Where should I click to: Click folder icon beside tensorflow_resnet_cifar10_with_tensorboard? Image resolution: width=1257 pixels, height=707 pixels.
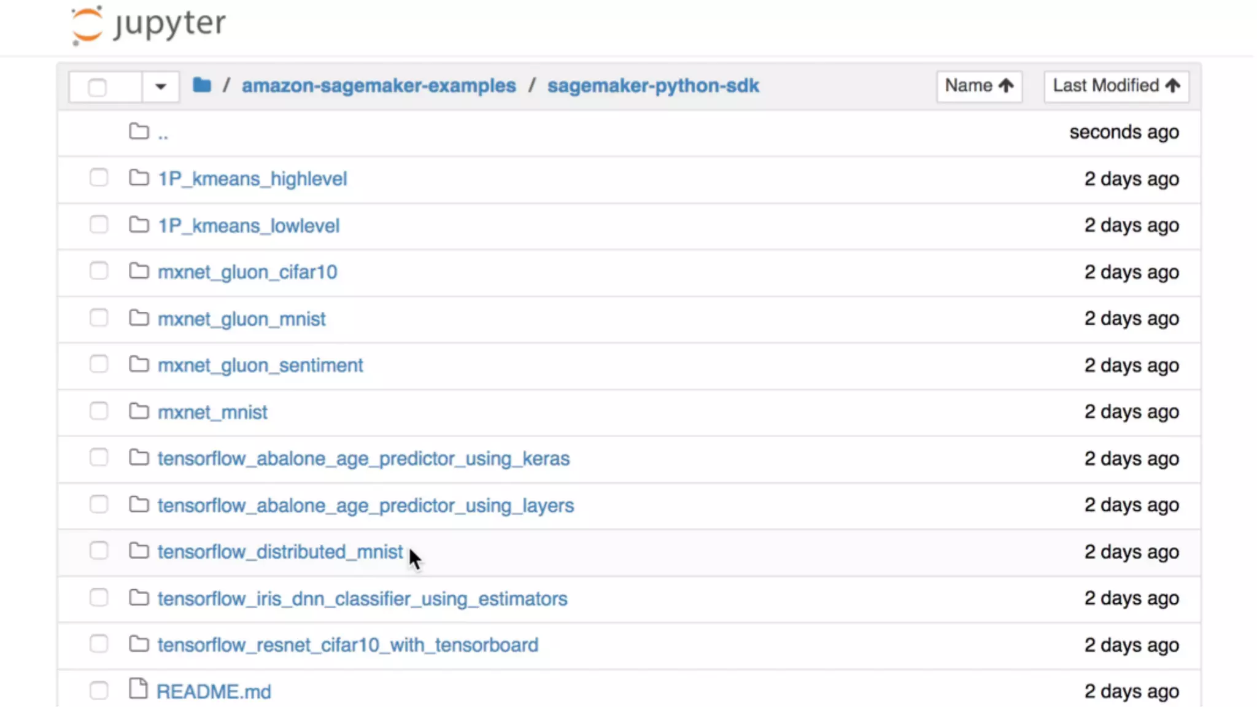pyautogui.click(x=139, y=644)
